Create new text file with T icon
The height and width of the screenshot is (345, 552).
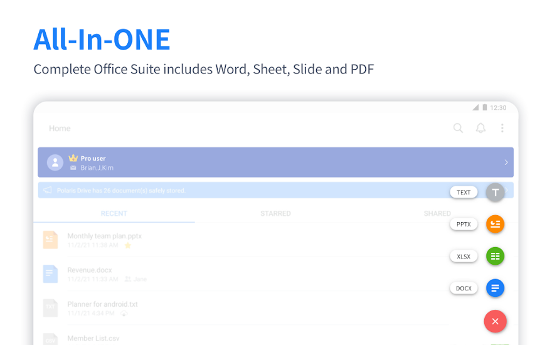point(495,193)
